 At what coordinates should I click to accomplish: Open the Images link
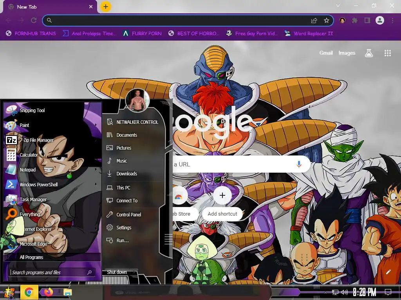point(347,53)
